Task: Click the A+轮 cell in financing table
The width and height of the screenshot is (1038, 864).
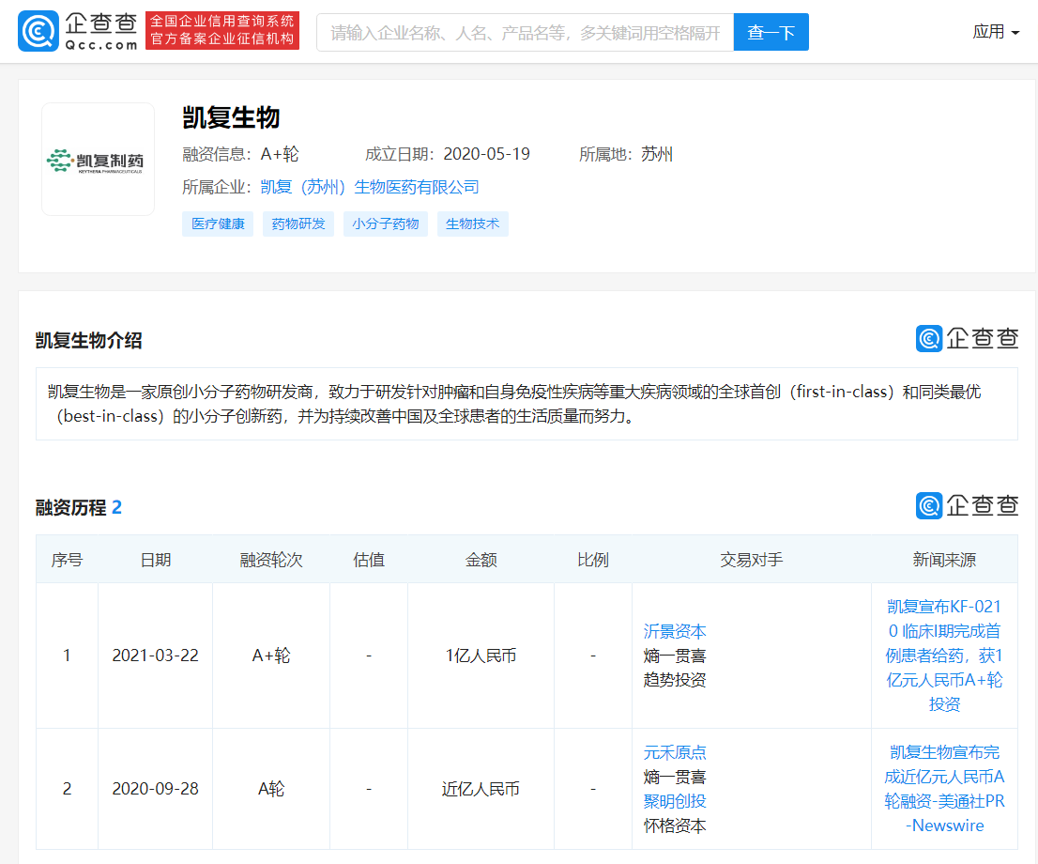Action: [x=270, y=656]
